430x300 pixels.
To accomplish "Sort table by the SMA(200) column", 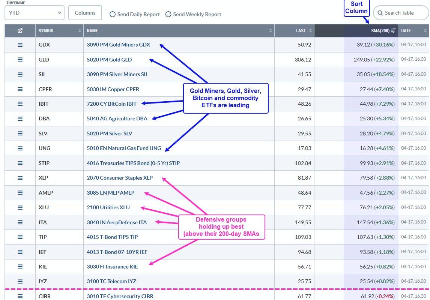I will (x=356, y=31).
